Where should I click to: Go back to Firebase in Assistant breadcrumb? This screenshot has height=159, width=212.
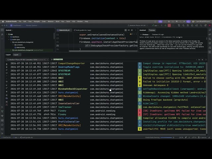(x=145, y=34)
